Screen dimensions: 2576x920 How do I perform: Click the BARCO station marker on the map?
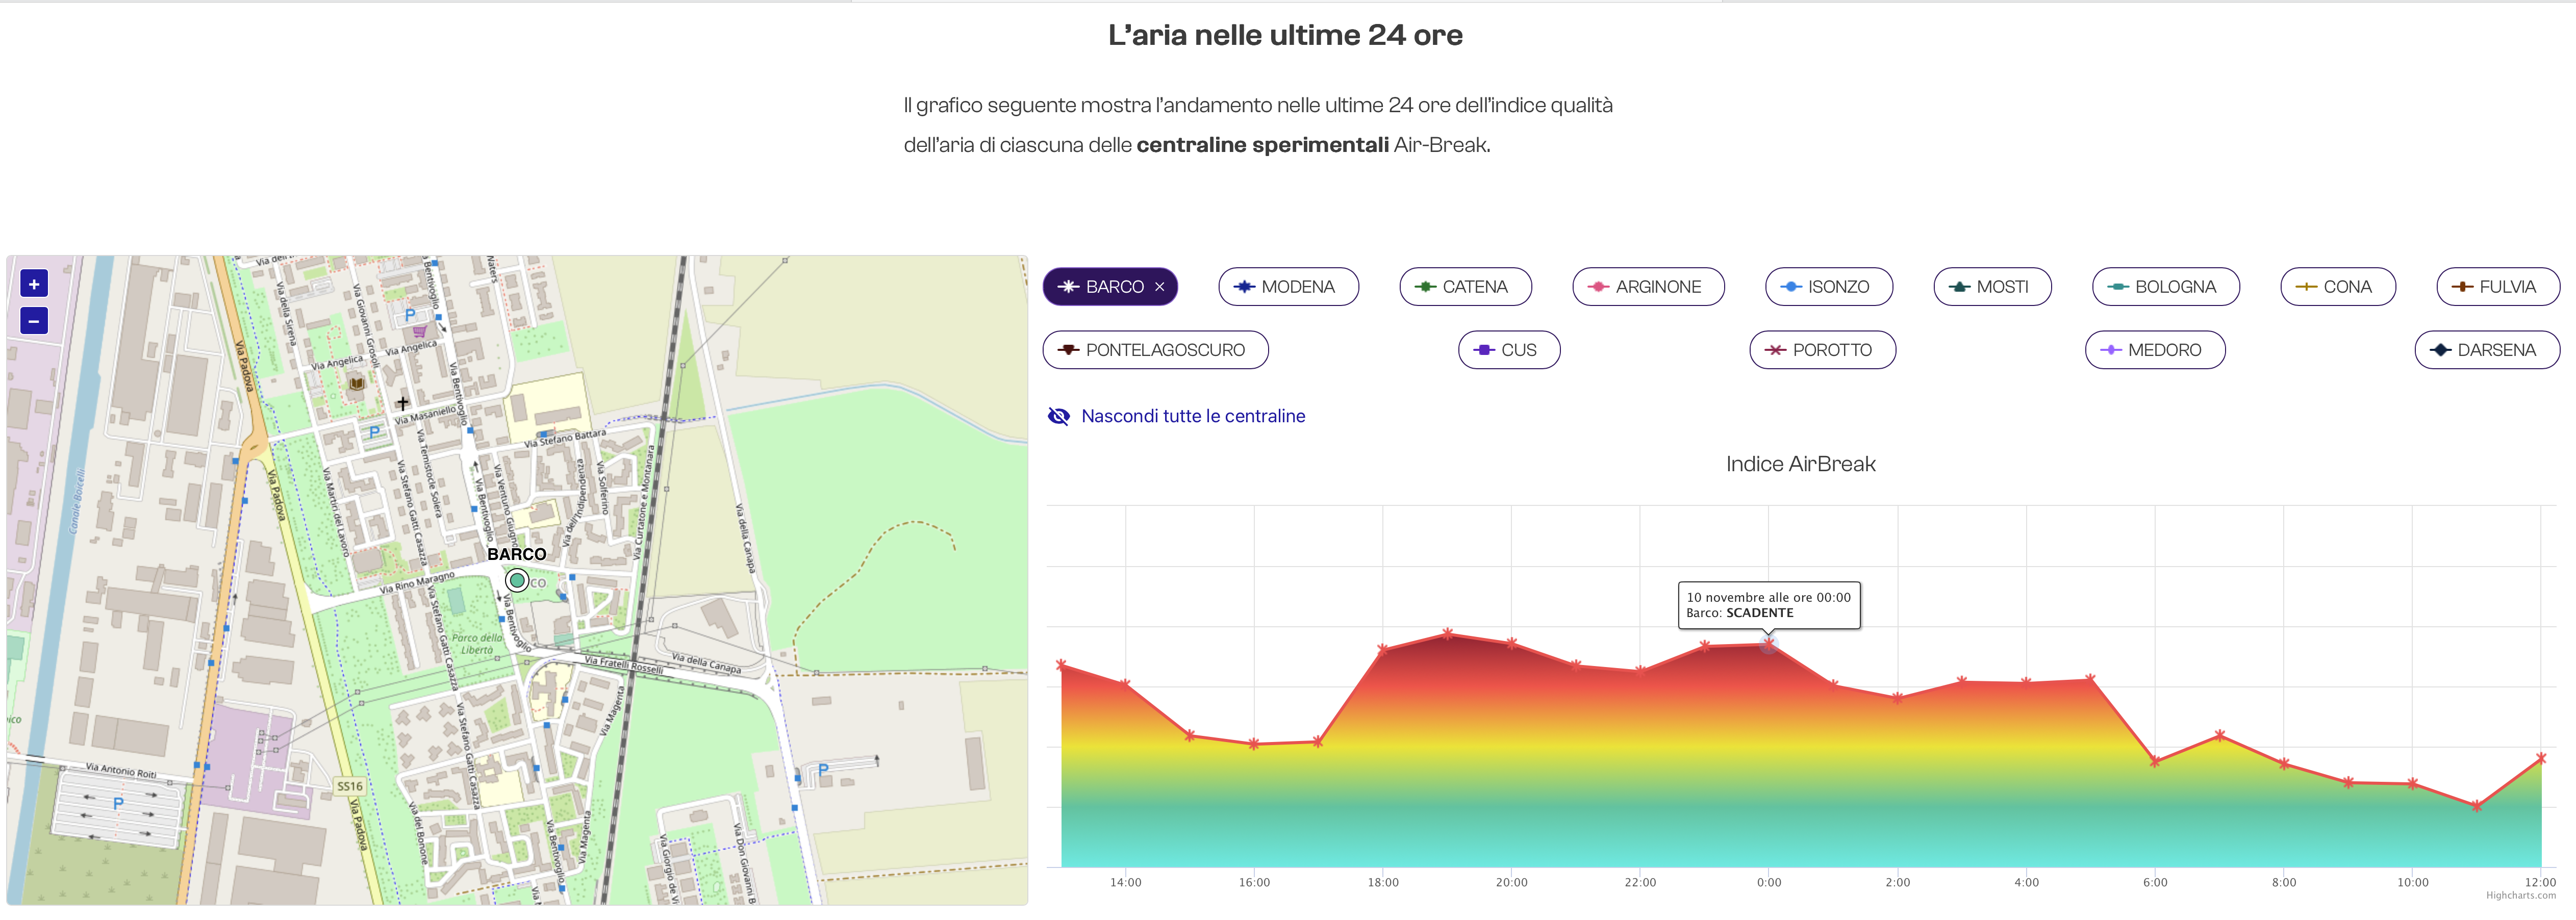pos(517,579)
